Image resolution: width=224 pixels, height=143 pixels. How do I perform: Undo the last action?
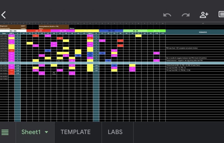pyautogui.click(x=167, y=15)
